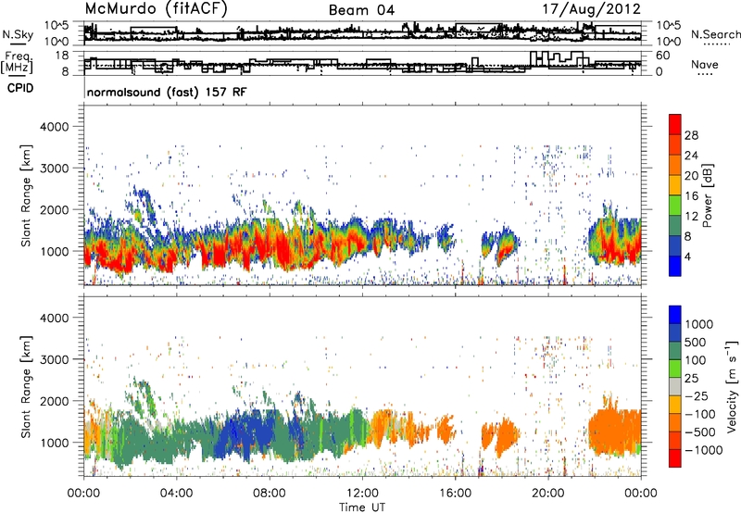741x513 pixels.
Task: Click the '16:00' time tick label
Action: click(455, 494)
